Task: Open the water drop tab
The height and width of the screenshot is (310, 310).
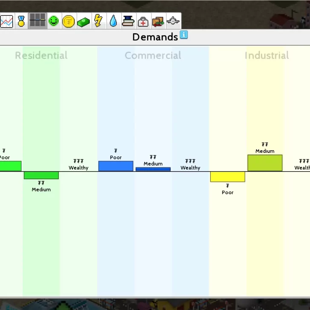Action: 113,21
